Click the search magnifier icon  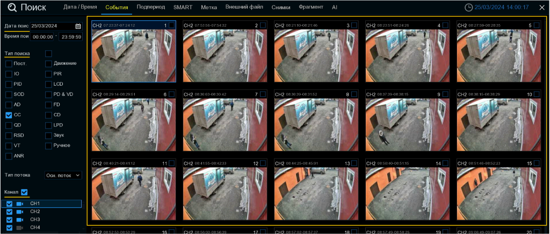coord(12,7)
